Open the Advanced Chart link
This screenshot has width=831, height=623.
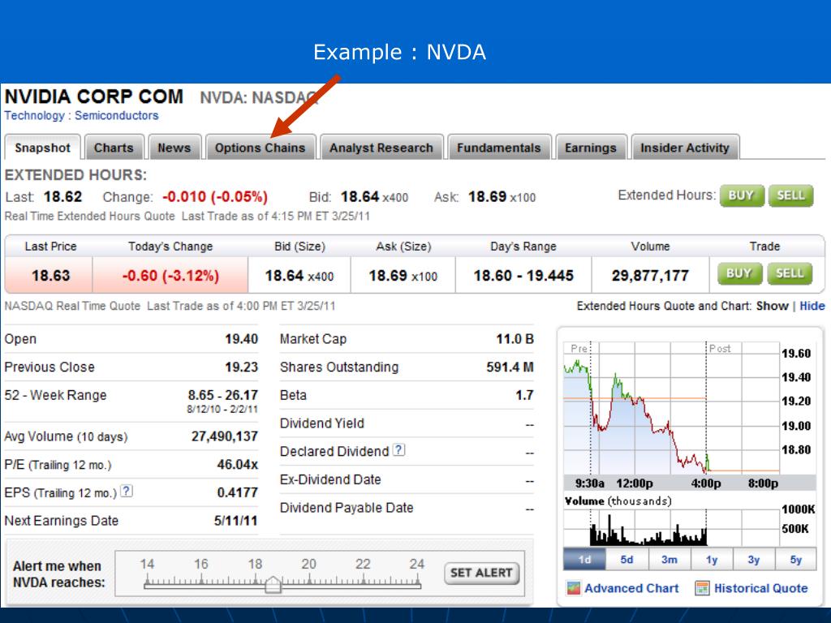pyautogui.click(x=631, y=588)
